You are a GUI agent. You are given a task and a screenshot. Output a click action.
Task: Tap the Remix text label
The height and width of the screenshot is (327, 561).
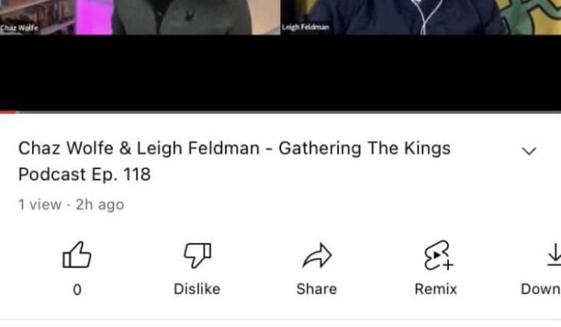point(436,289)
